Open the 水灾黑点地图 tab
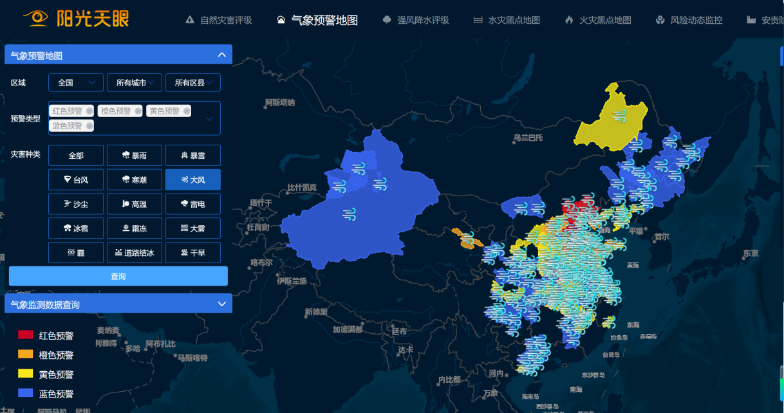Image resolution: width=784 pixels, height=413 pixels. point(507,20)
